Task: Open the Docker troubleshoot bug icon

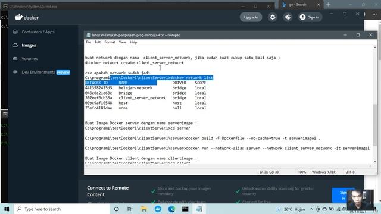Action: (x=288, y=17)
